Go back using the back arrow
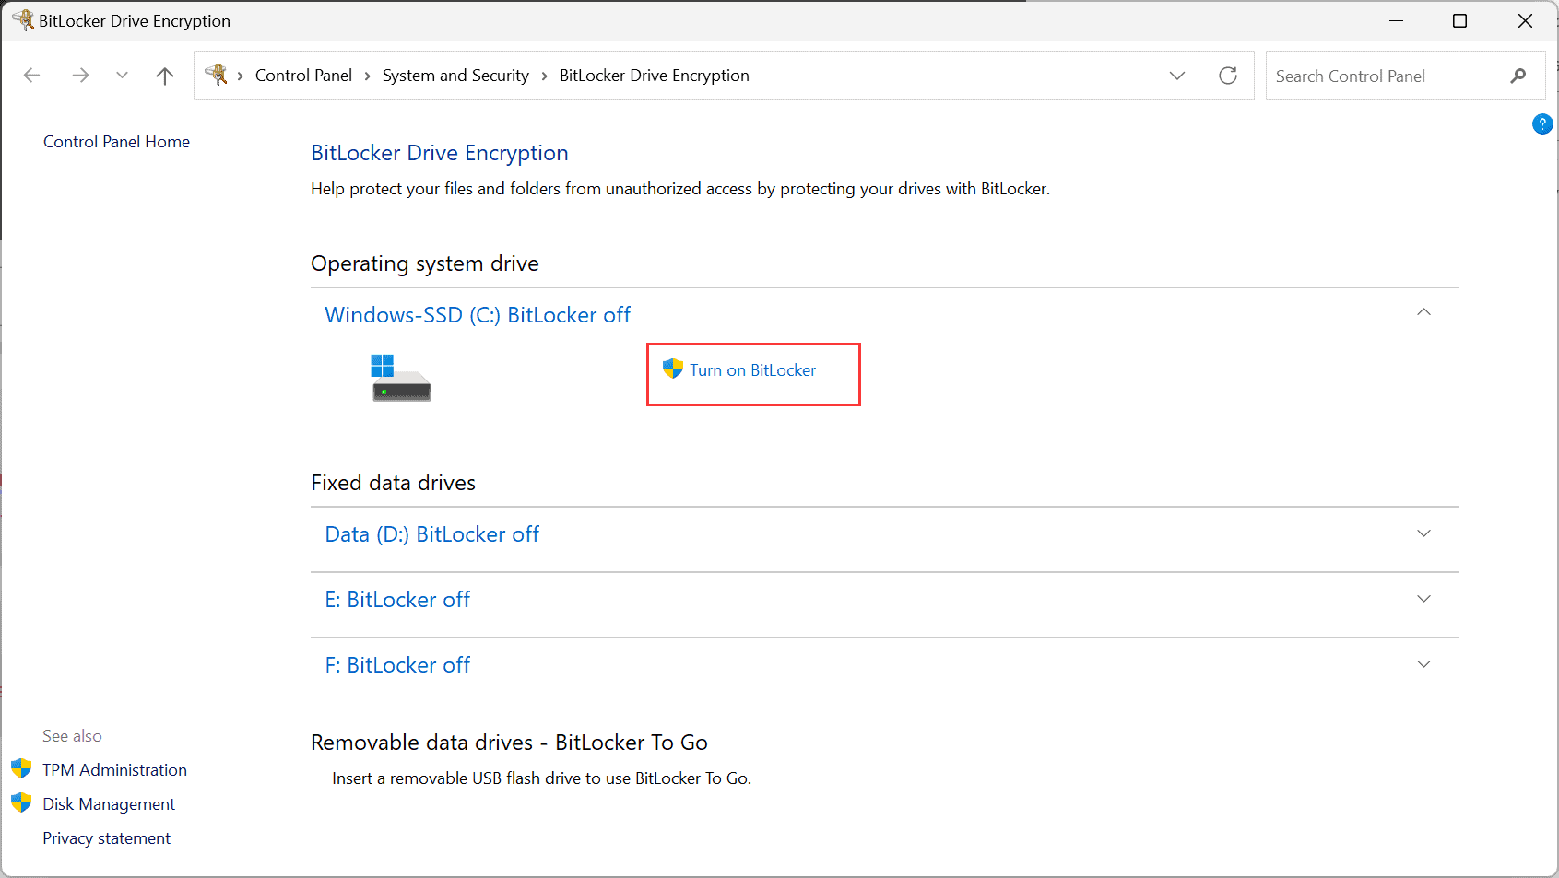Image resolution: width=1559 pixels, height=878 pixels. pos(32,76)
